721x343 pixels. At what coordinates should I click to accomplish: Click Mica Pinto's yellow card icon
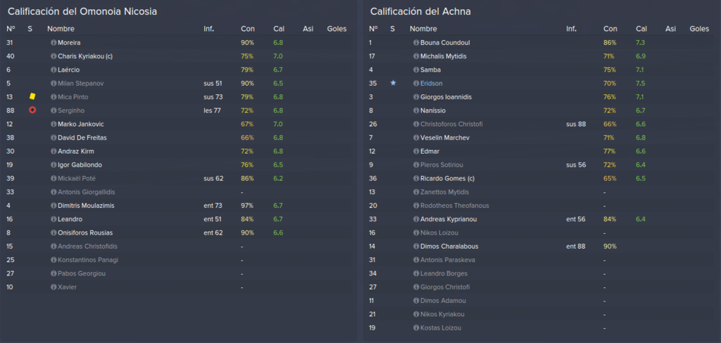point(32,96)
